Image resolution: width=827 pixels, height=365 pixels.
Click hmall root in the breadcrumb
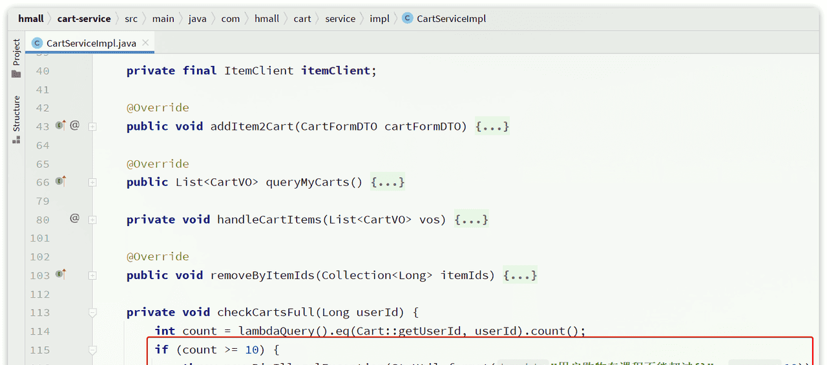click(31, 19)
